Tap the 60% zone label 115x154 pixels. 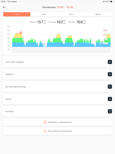(105, 43)
